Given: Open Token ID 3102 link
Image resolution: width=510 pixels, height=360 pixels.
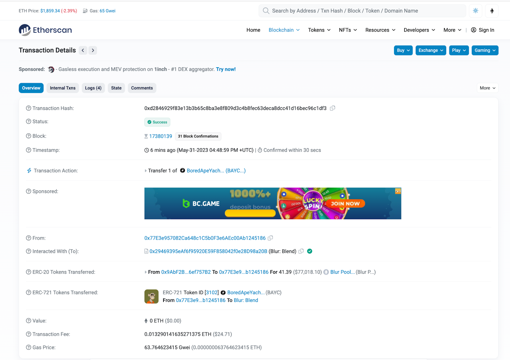Looking at the screenshot, I should (x=212, y=292).
